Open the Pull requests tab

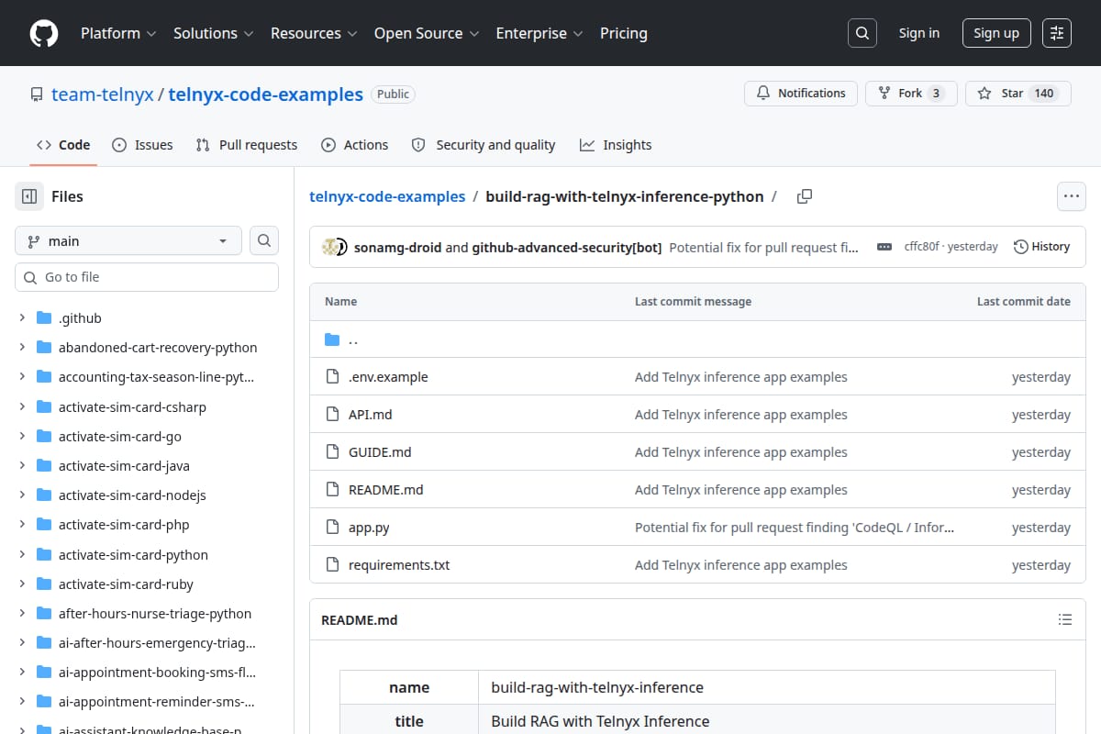tap(247, 145)
